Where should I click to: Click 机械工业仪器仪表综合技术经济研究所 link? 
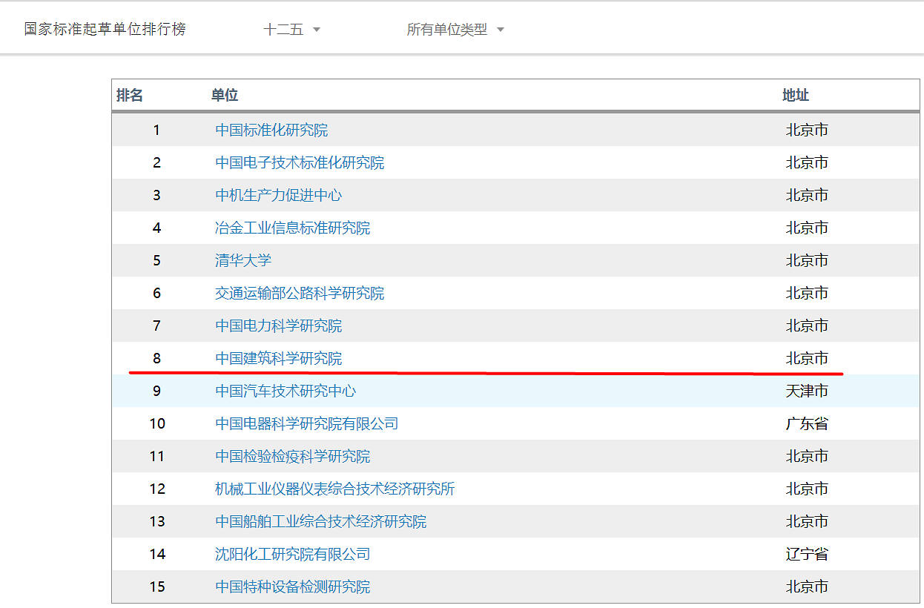point(334,489)
